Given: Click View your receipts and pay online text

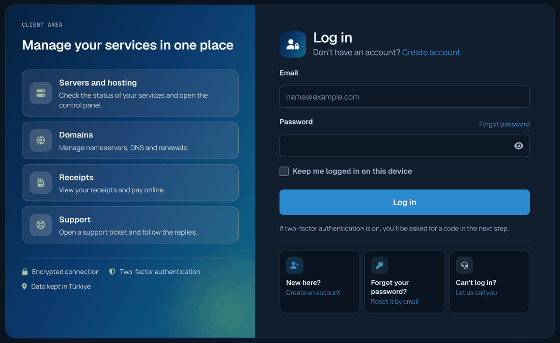Looking at the screenshot, I should [x=112, y=190].
